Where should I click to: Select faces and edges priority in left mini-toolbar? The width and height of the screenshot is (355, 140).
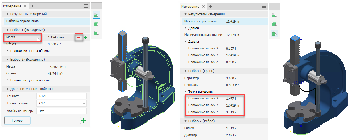96,33
